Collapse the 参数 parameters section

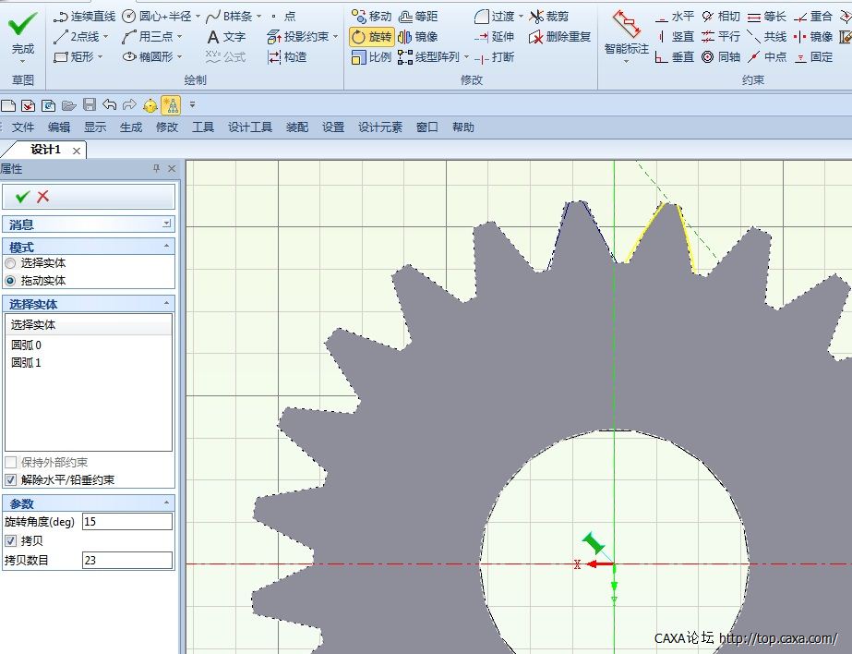pos(167,503)
